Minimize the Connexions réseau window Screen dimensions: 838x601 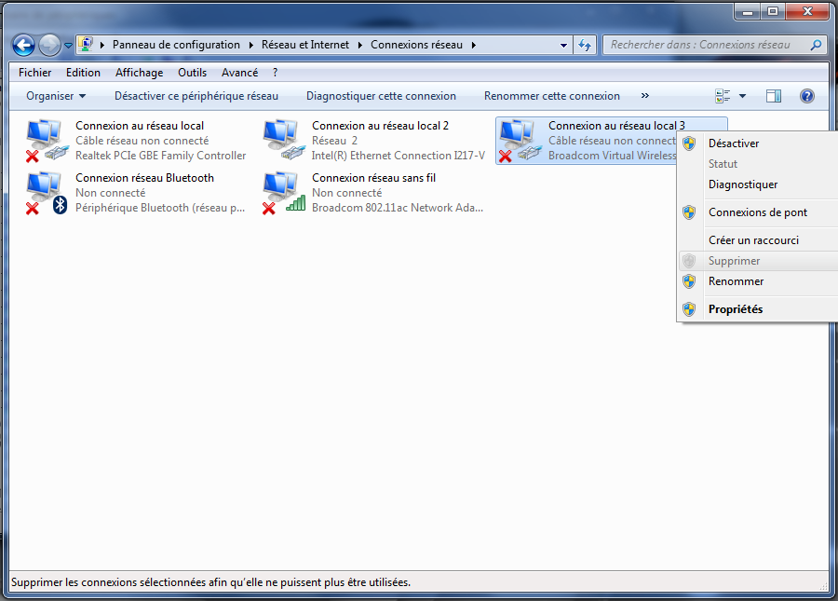[748, 10]
